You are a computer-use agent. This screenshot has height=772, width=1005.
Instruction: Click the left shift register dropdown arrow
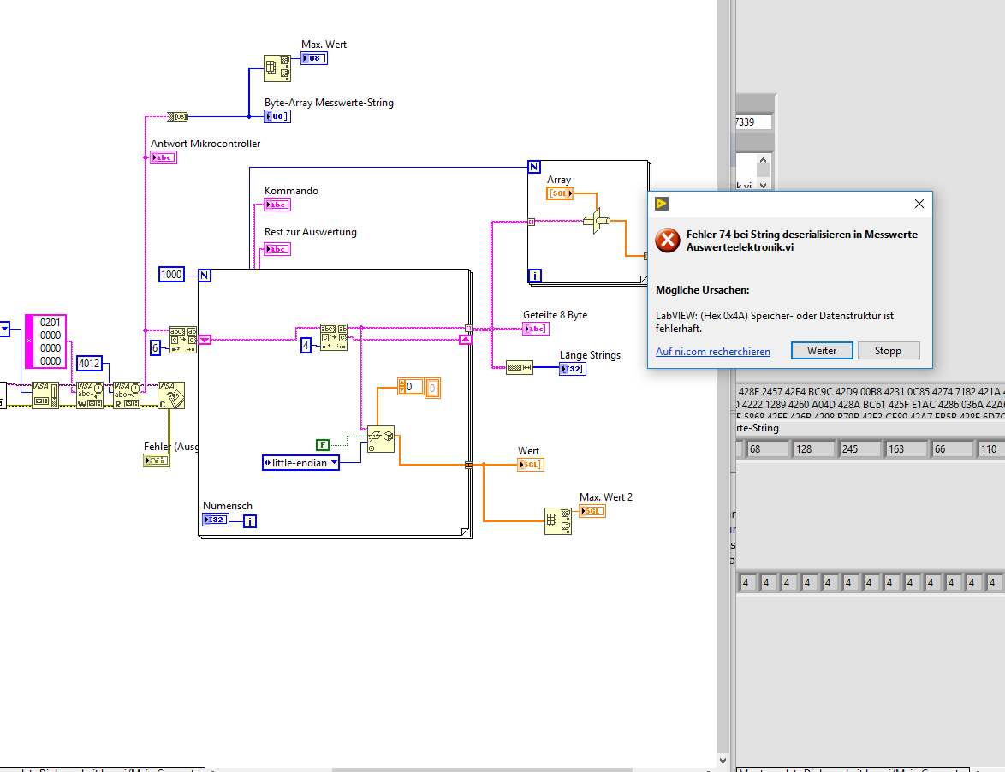(x=205, y=340)
